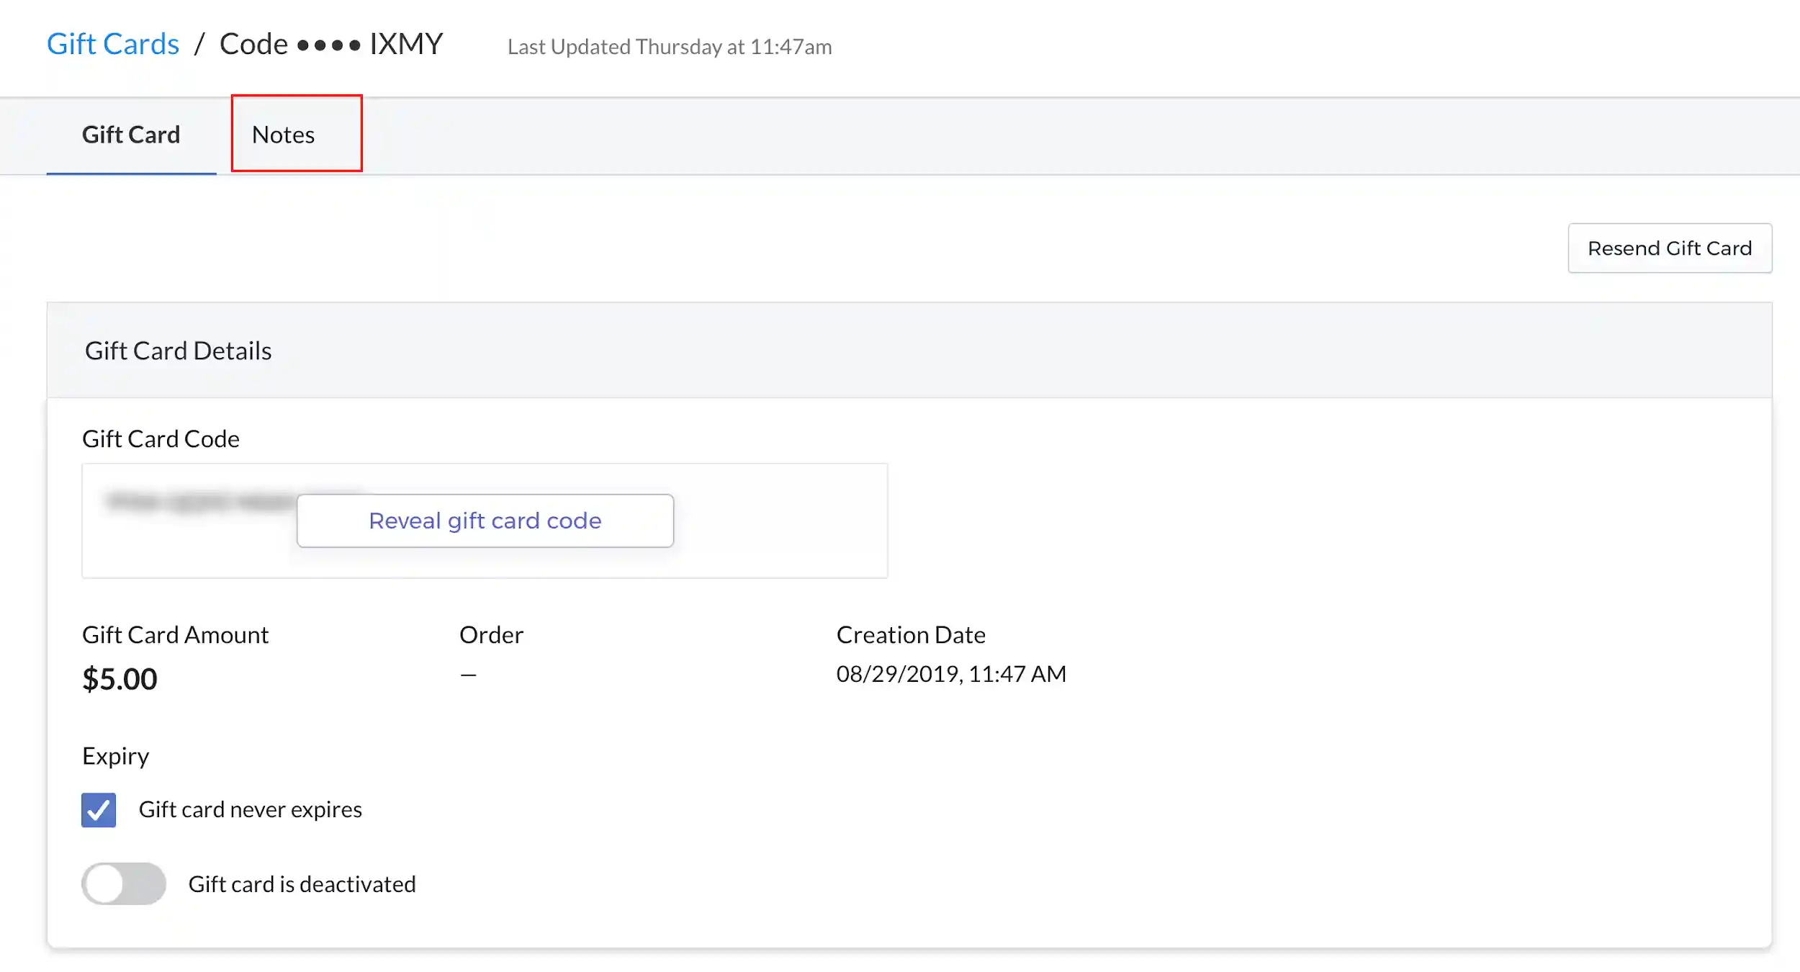This screenshot has height=972, width=1800.
Task: Click the Gift card is deactivated label
Action: pyautogui.click(x=302, y=884)
